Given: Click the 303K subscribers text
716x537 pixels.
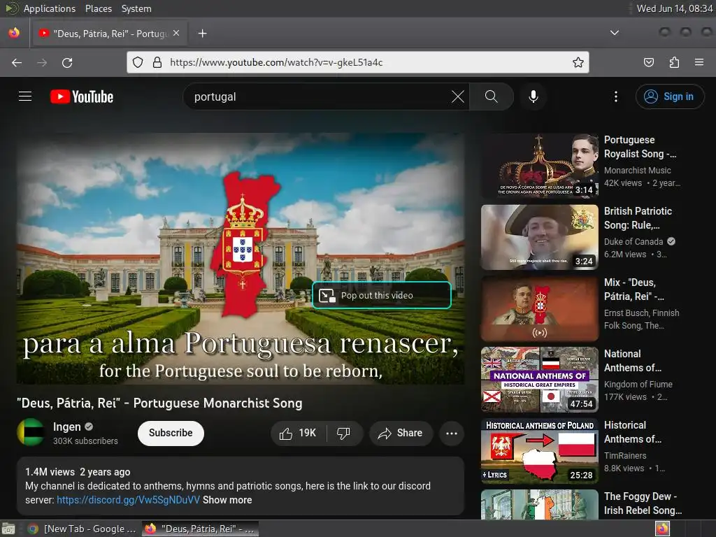Looking at the screenshot, I should click(85, 441).
